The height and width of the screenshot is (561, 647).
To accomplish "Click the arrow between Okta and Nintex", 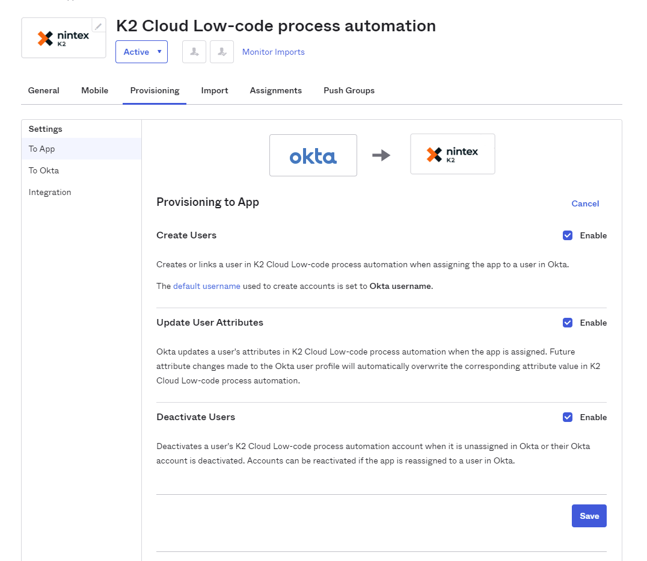I will click(381, 155).
